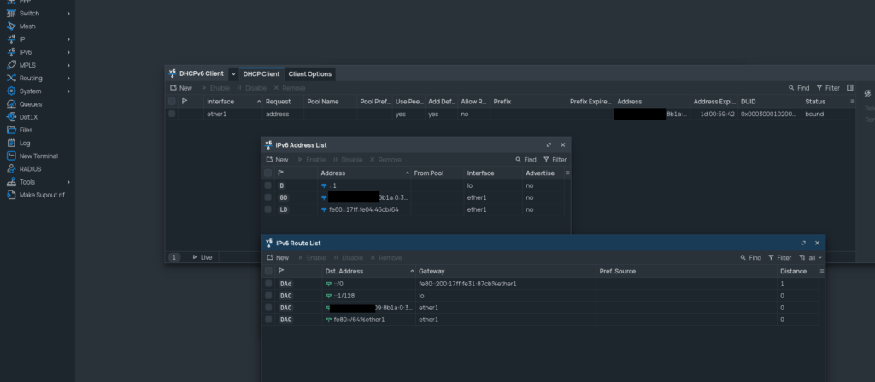Open the 'all' dropdown in IPv6 Route List
Viewport: 875px width, 382px height.
(x=810, y=257)
